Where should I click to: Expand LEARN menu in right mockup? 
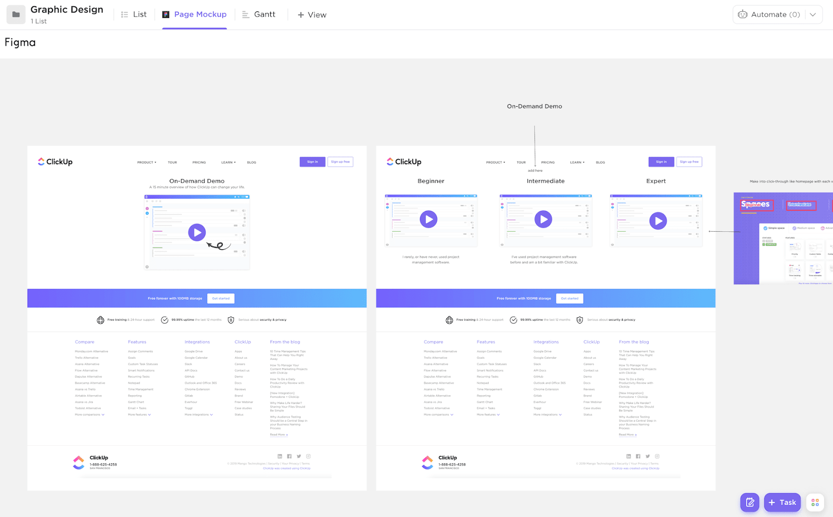577,162
